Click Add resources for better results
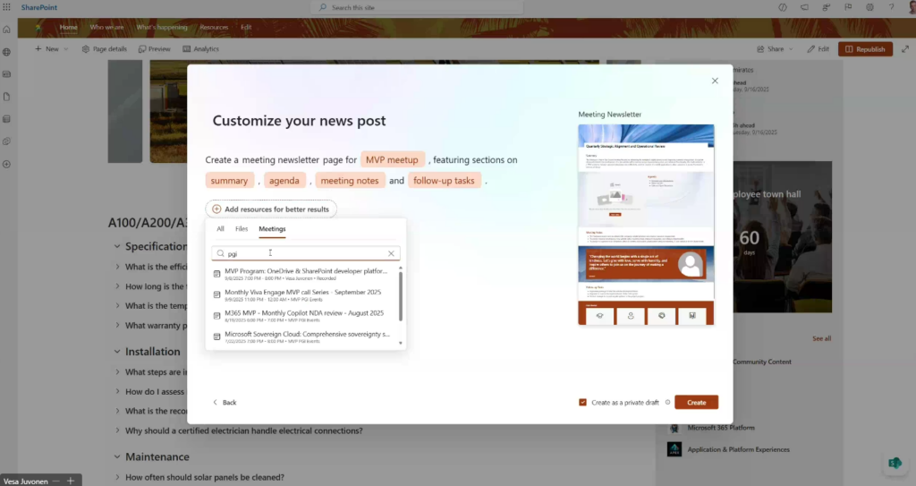Screen dimensions: 916x486 pyautogui.click(x=271, y=209)
